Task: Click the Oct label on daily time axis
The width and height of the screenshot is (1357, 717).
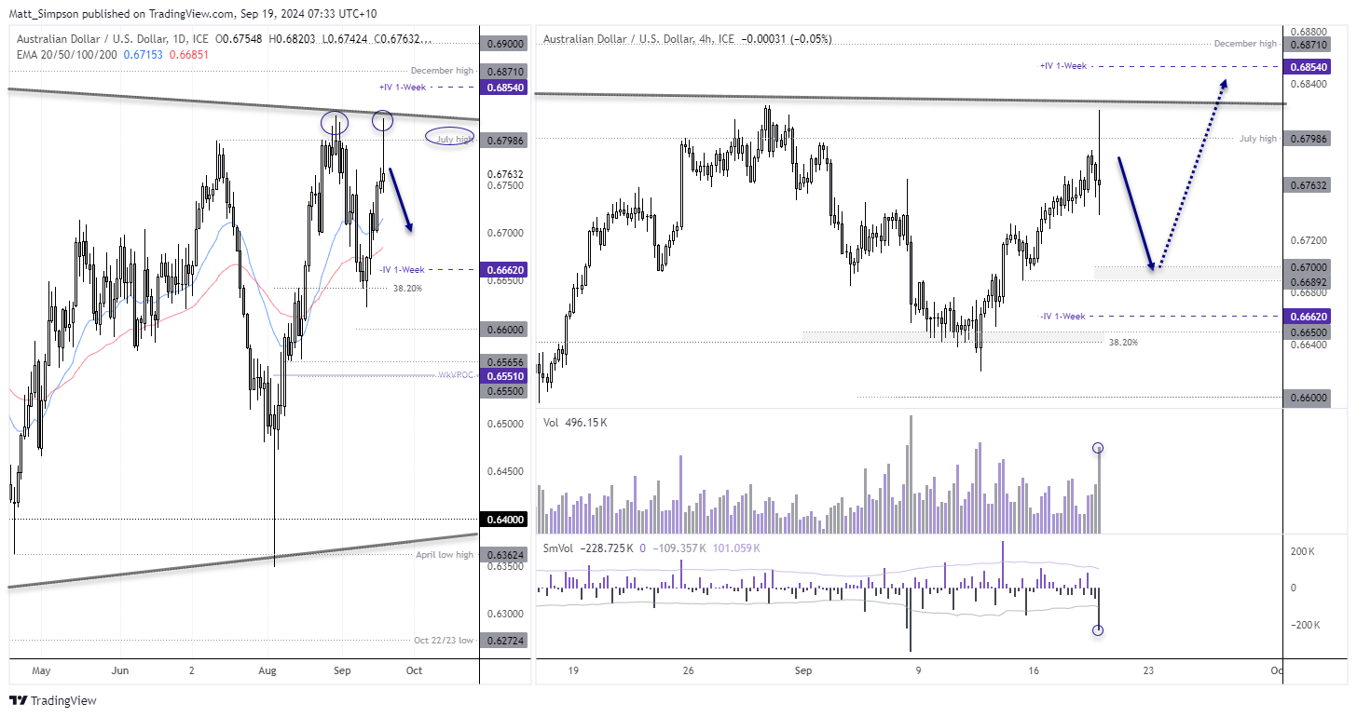Action: 414,670
